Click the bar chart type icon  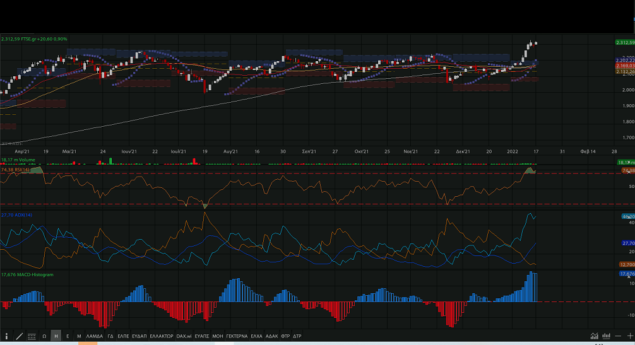(x=606, y=336)
